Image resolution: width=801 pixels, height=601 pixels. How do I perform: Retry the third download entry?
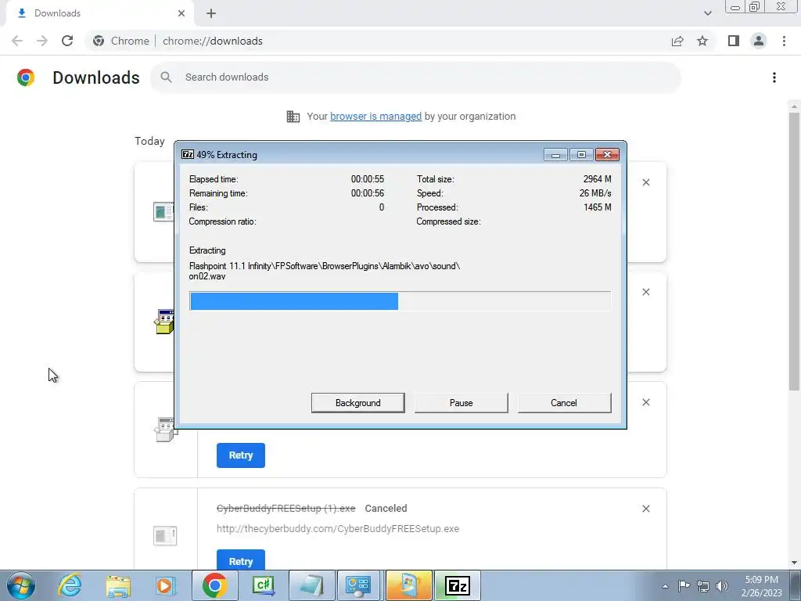(x=241, y=455)
